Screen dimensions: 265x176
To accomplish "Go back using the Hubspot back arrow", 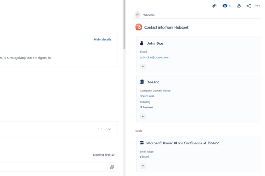I will click(x=138, y=15).
